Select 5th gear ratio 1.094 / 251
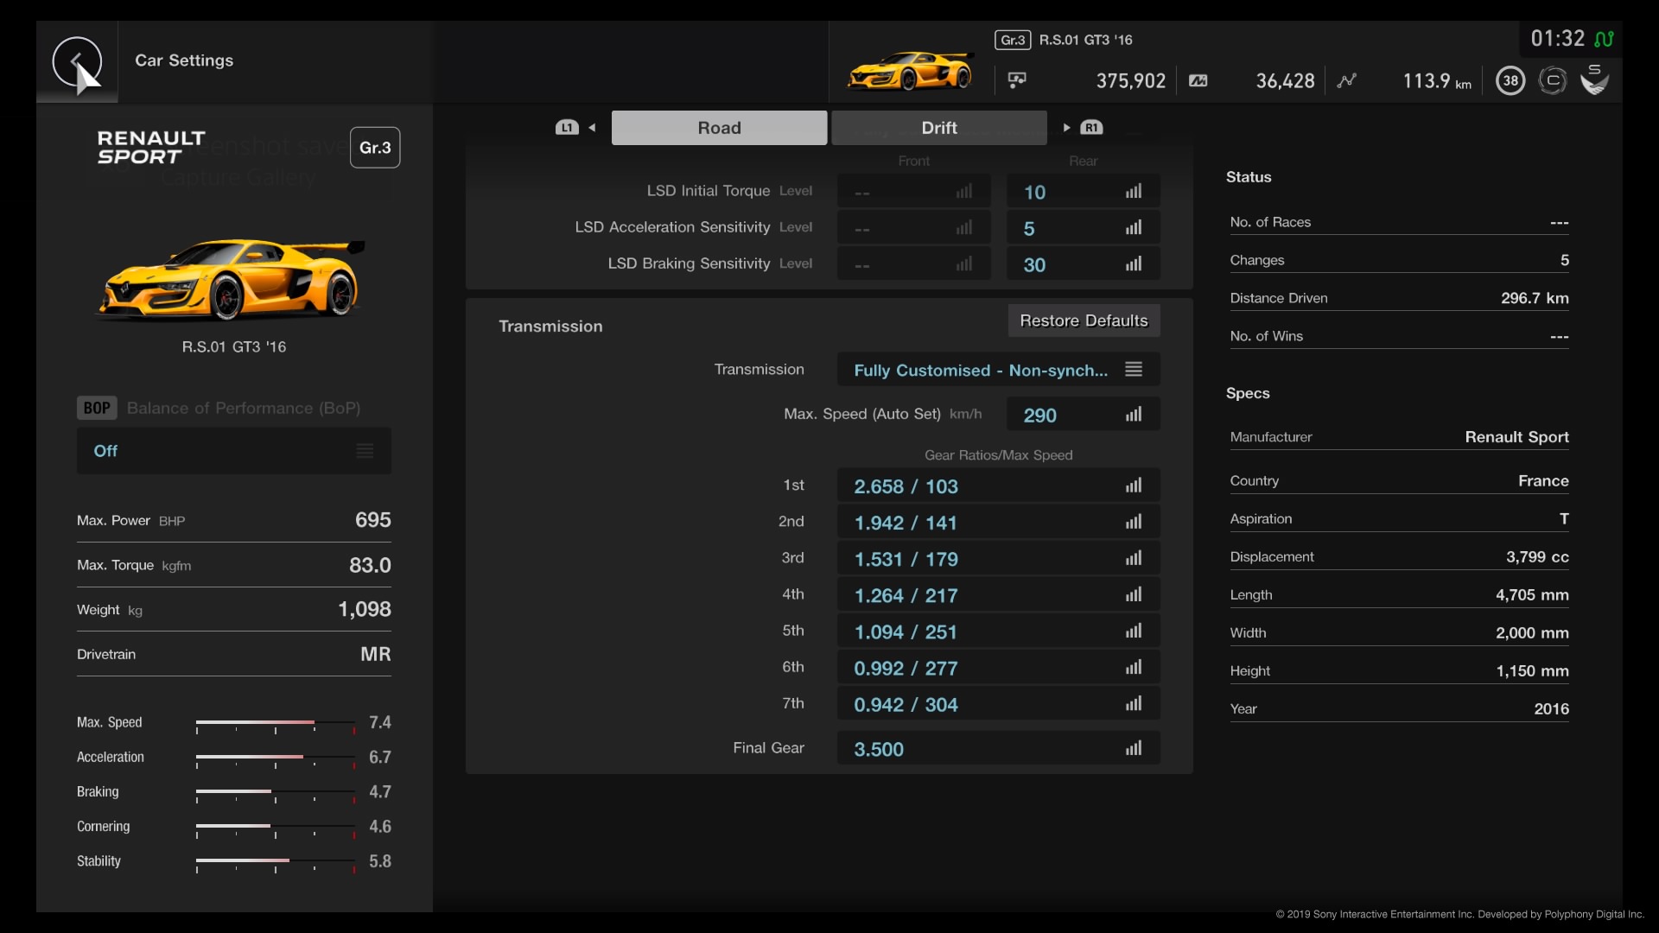 coord(998,632)
